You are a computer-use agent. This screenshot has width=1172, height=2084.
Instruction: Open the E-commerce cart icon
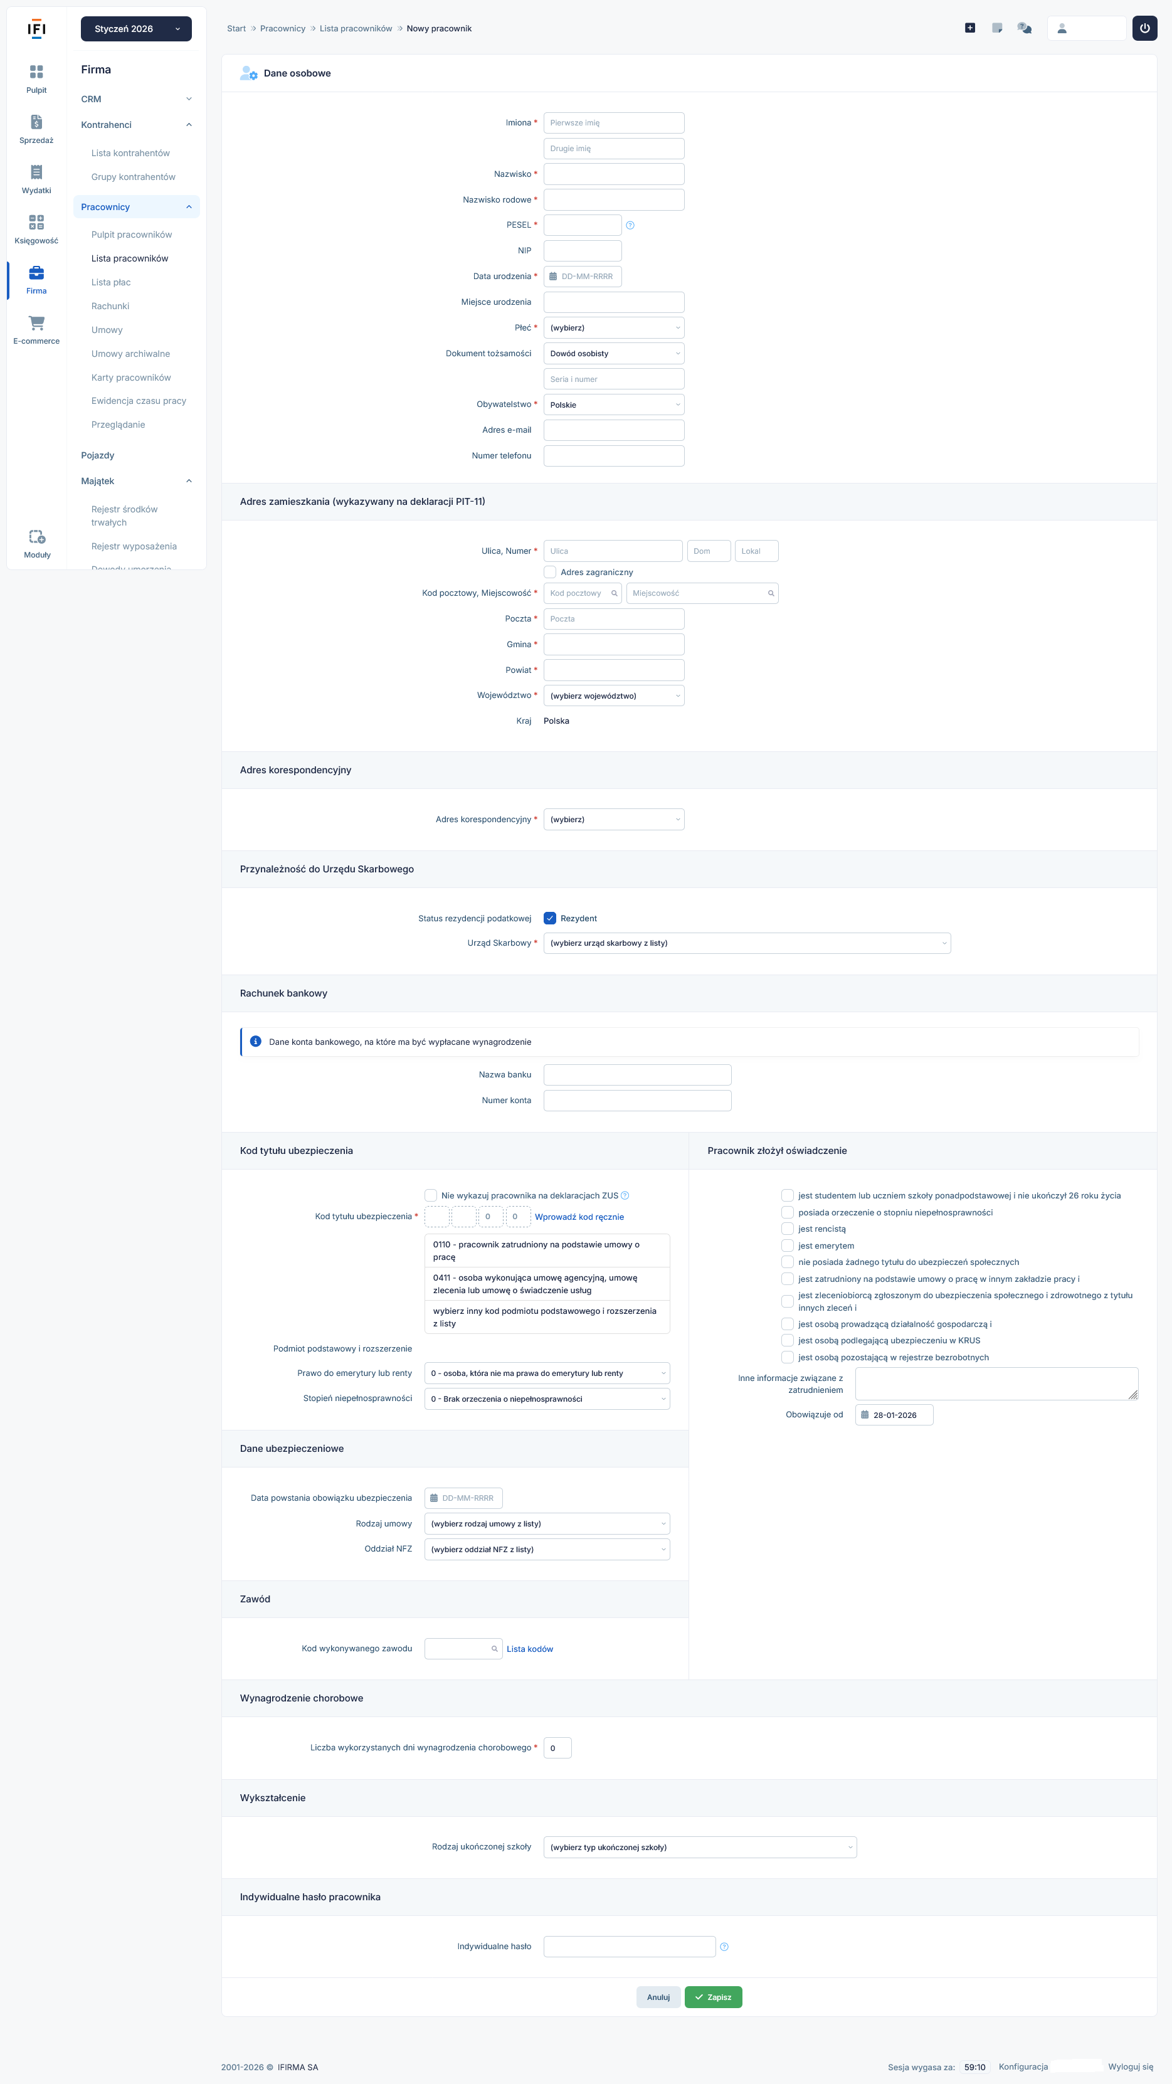pos(36,323)
